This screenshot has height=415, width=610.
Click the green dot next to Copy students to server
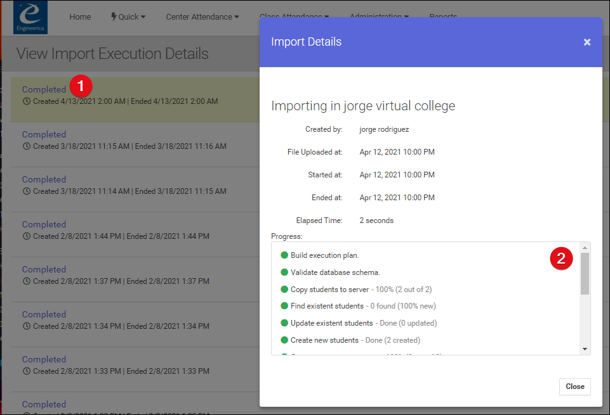pos(284,289)
